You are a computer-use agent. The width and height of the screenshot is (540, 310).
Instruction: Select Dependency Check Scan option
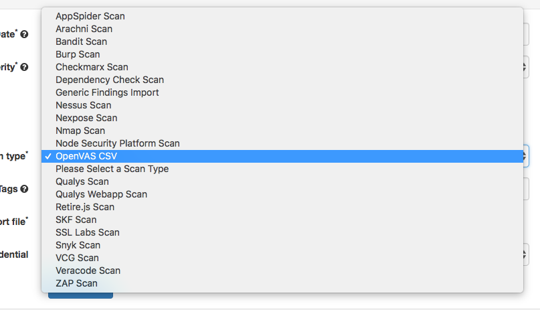(x=110, y=80)
